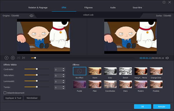
Task: Click the video4.vob file name
Action: [88, 15]
